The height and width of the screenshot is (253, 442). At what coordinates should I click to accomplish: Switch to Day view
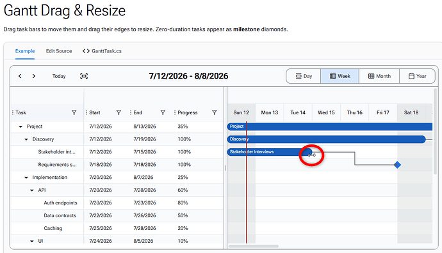304,76
